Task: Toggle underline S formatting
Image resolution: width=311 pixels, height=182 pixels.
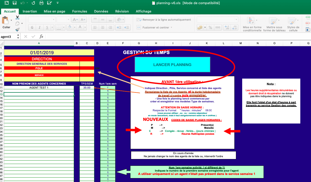Action: (x=47, y=27)
